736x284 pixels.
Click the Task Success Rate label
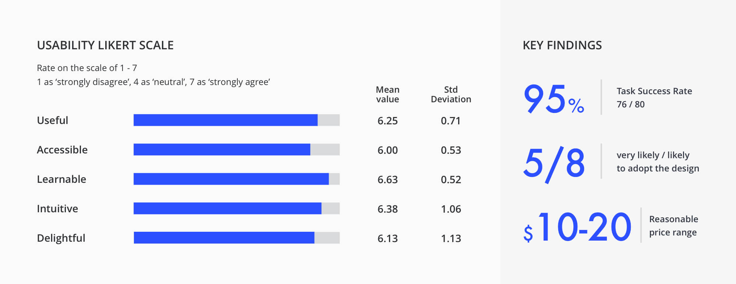(x=654, y=91)
